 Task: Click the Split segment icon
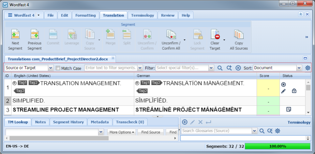coord(127,34)
